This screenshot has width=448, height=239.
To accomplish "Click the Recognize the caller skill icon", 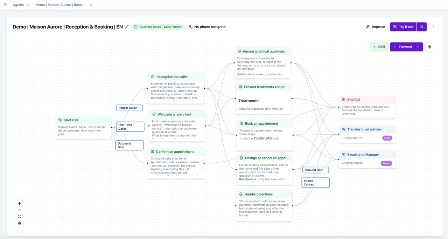I will click(153, 77).
